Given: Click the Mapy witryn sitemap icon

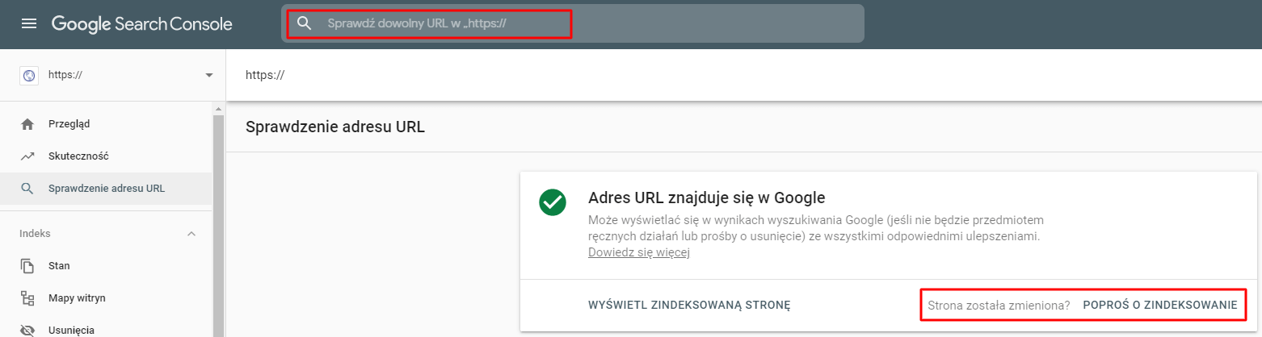Looking at the screenshot, I should tap(27, 298).
